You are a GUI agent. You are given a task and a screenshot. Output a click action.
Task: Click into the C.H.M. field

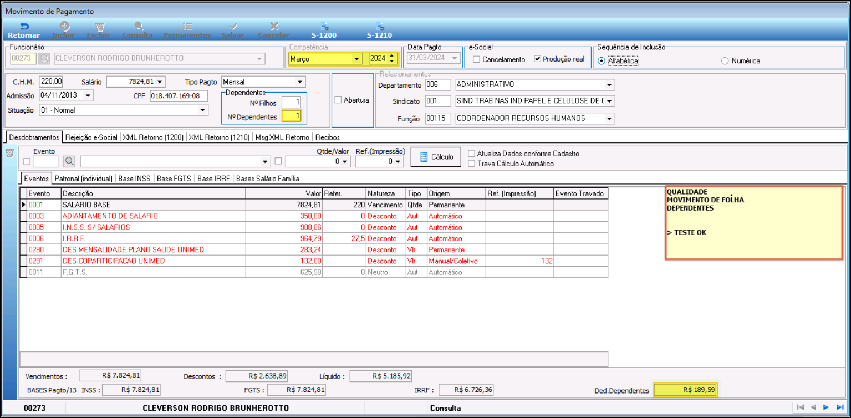tap(51, 81)
